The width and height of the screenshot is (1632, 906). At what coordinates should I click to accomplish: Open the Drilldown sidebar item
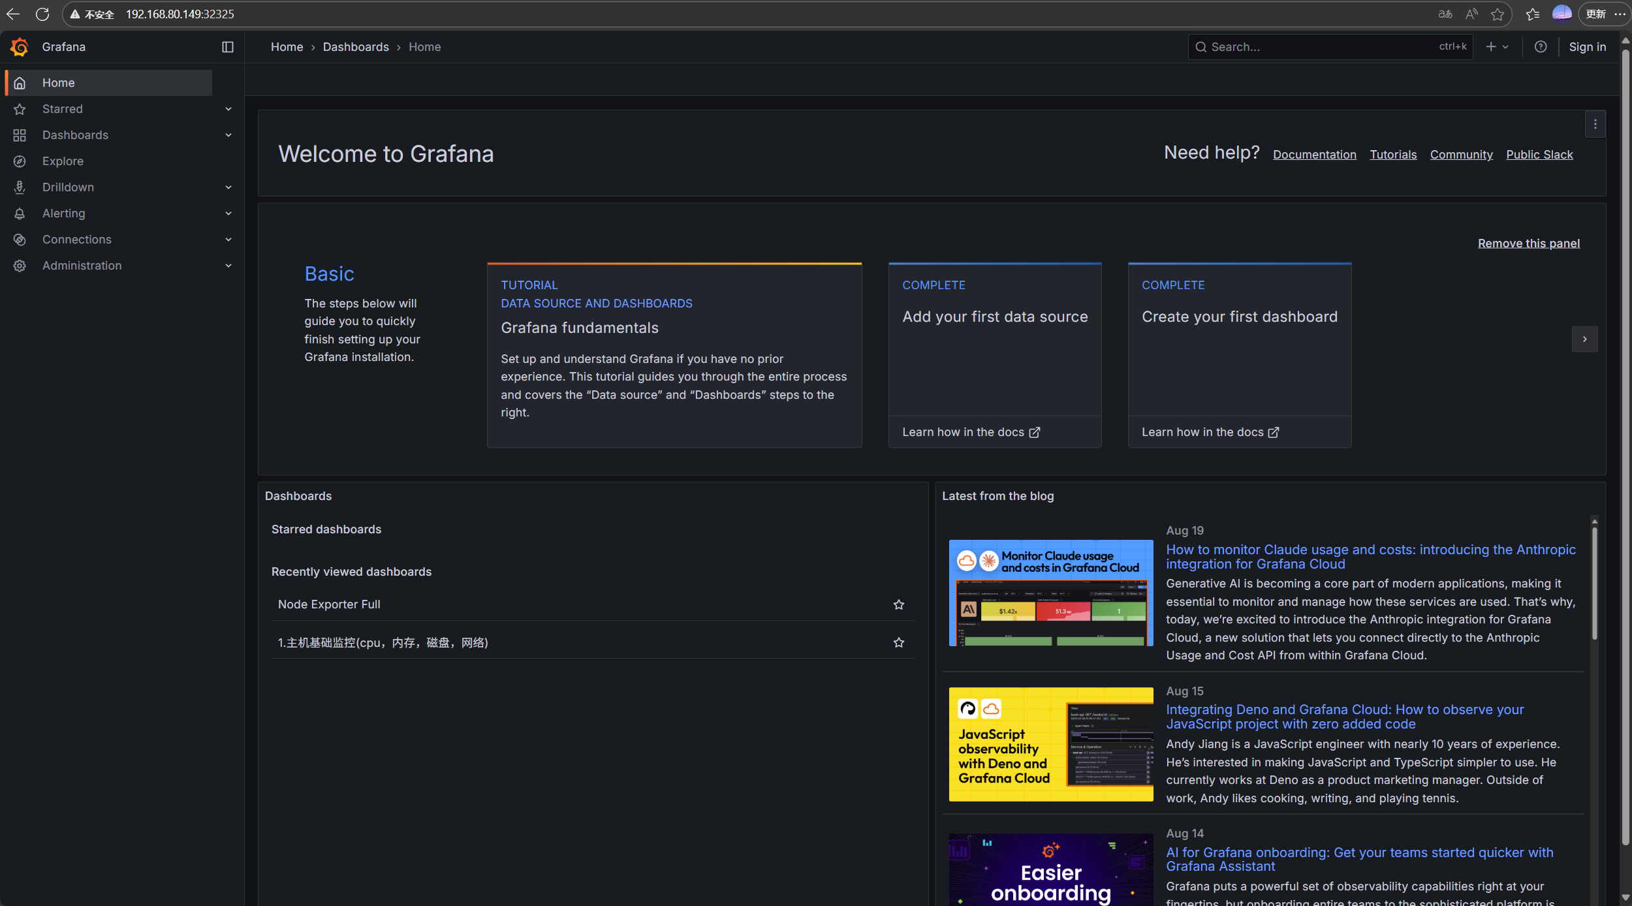69,187
